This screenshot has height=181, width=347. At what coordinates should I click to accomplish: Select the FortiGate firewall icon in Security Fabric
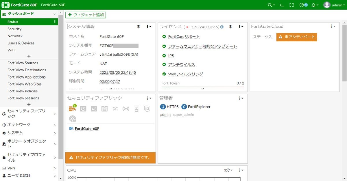pyautogui.click(x=72, y=109)
